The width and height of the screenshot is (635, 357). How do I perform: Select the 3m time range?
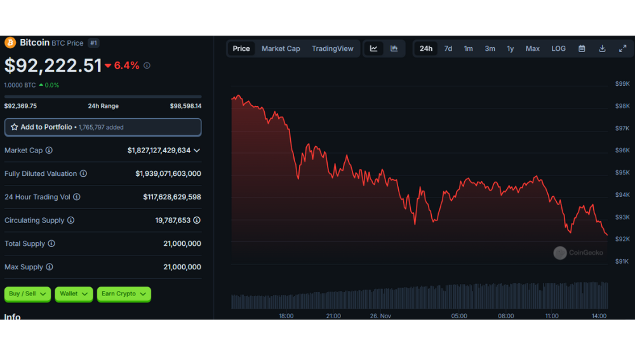click(x=490, y=49)
